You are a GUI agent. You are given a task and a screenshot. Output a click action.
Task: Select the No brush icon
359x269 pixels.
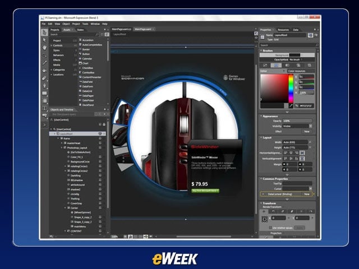pos(265,66)
